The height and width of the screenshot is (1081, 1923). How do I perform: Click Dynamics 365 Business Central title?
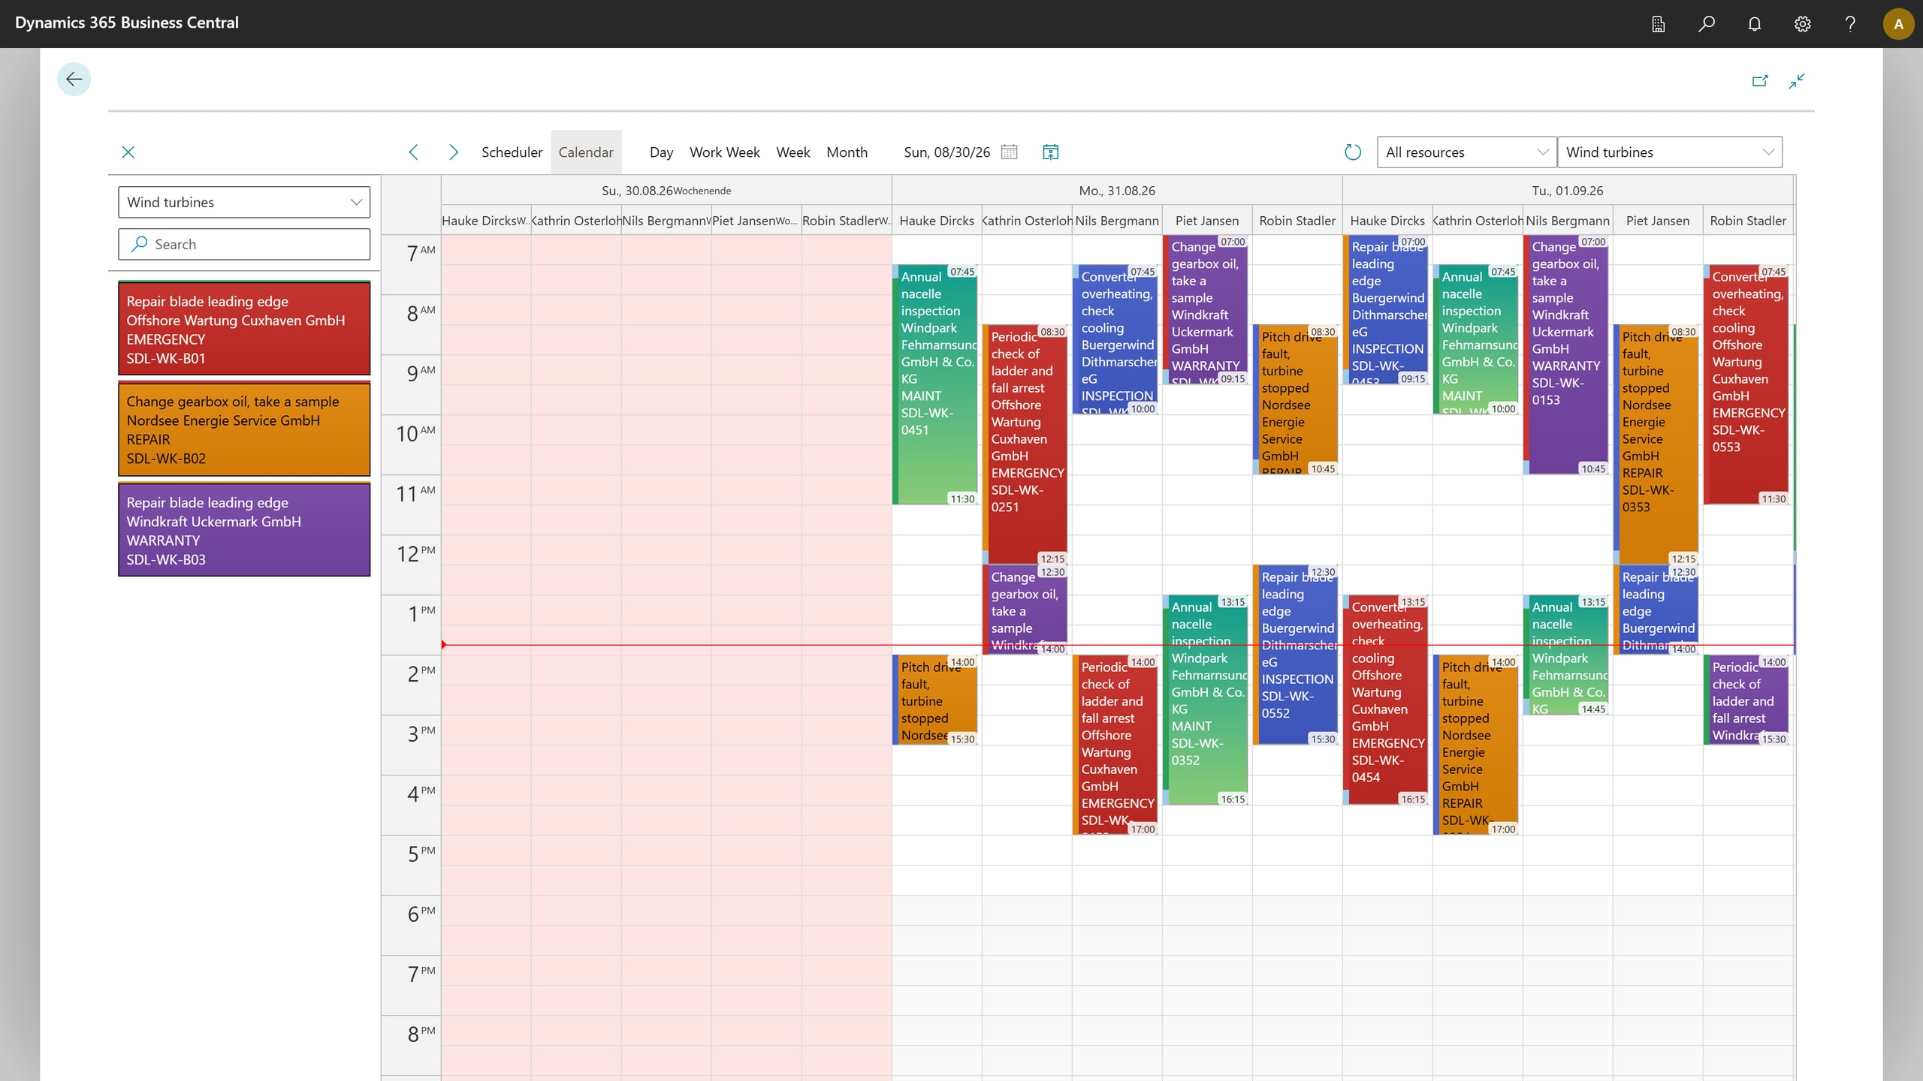127,23
